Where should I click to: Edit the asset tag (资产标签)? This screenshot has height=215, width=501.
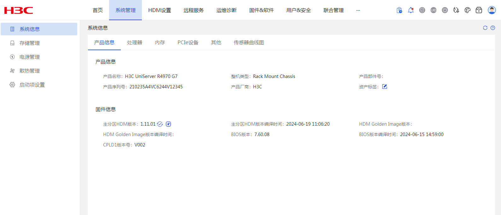coord(385,87)
